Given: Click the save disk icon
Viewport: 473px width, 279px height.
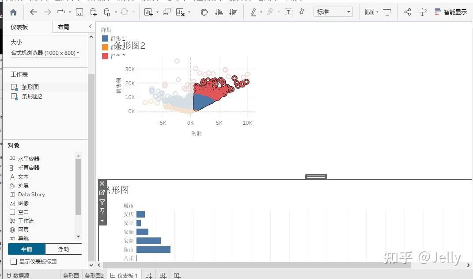Looking at the screenshot, I should click(79, 12).
